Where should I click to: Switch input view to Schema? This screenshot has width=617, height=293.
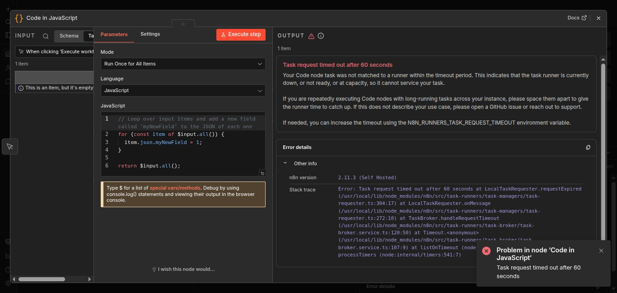point(69,36)
